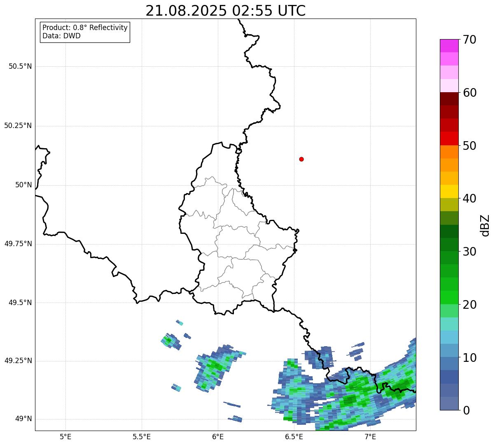
Task: Click the '50°N' latitude label
Action: (24, 185)
